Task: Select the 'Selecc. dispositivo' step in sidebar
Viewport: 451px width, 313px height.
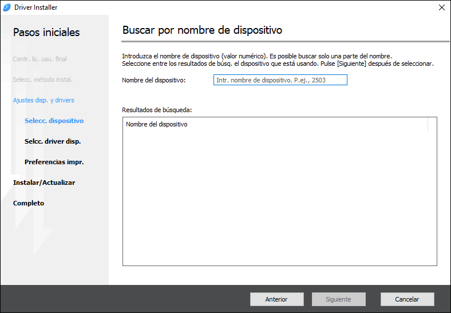Action: pyautogui.click(x=54, y=121)
